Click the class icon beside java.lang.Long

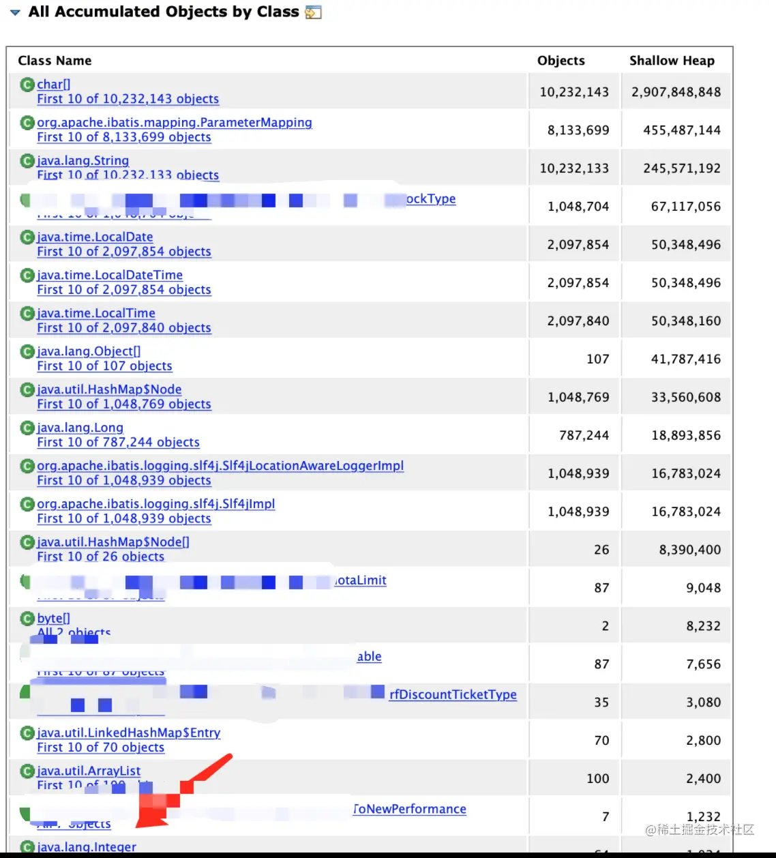coord(27,428)
